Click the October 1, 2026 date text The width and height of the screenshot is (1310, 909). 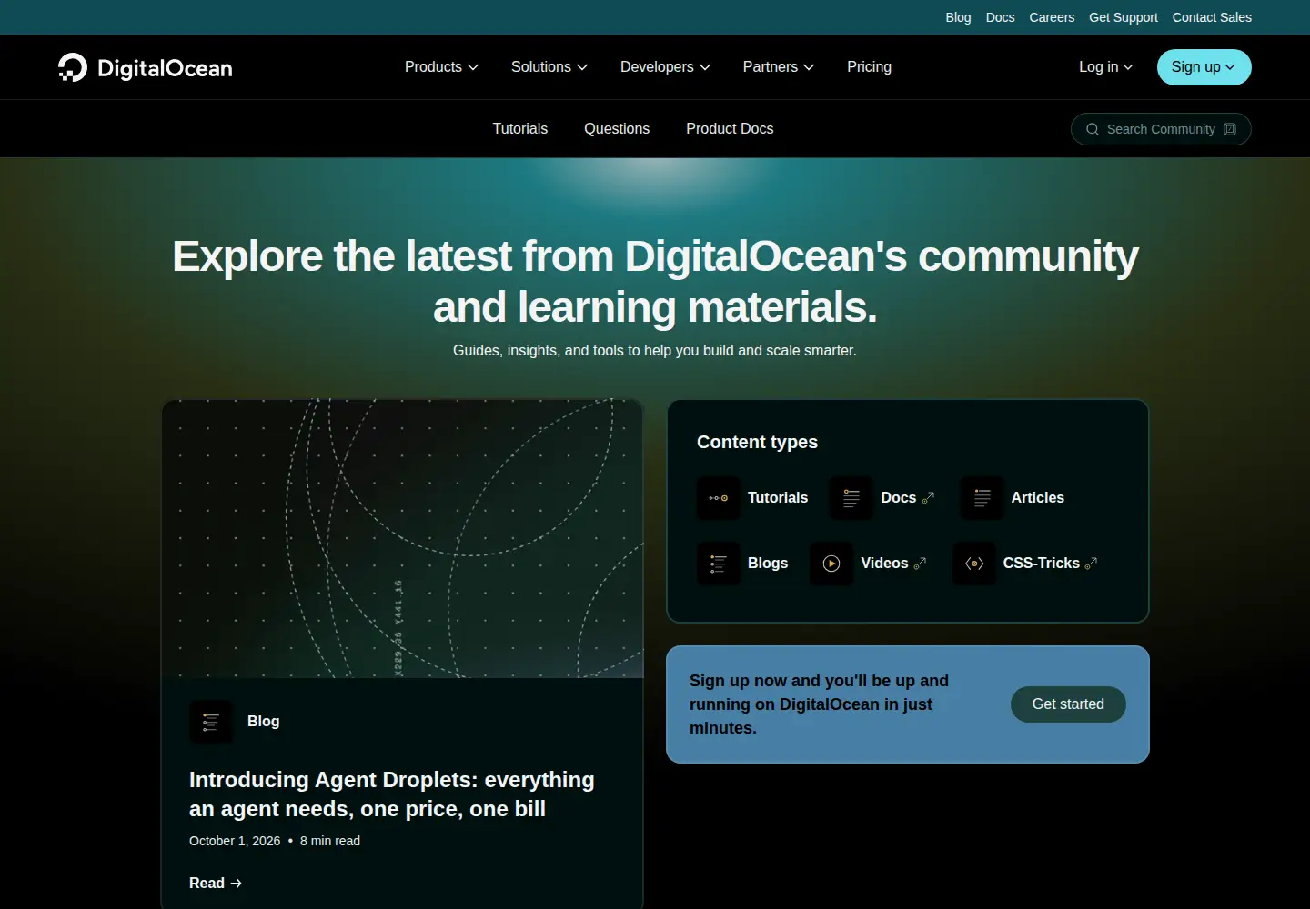pos(235,842)
